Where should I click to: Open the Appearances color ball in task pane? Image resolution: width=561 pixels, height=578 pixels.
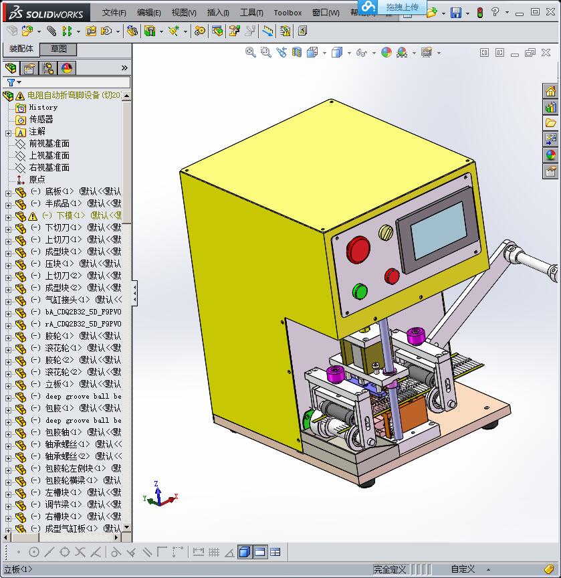coord(550,155)
